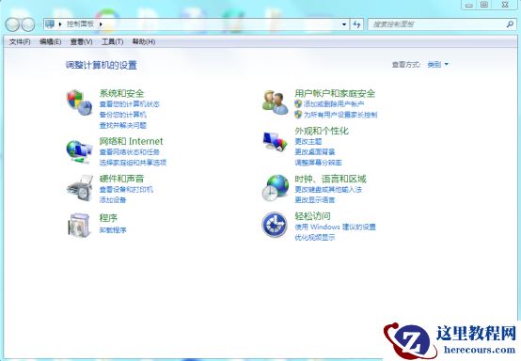Click the control panel icon in address bar
The height and width of the screenshot is (361, 521).
point(50,24)
